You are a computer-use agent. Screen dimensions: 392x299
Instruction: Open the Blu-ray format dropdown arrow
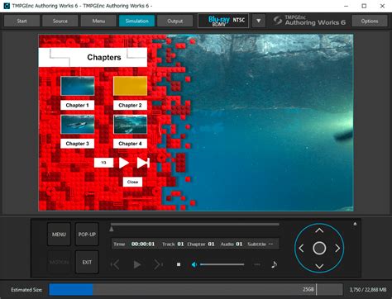pyautogui.click(x=259, y=21)
